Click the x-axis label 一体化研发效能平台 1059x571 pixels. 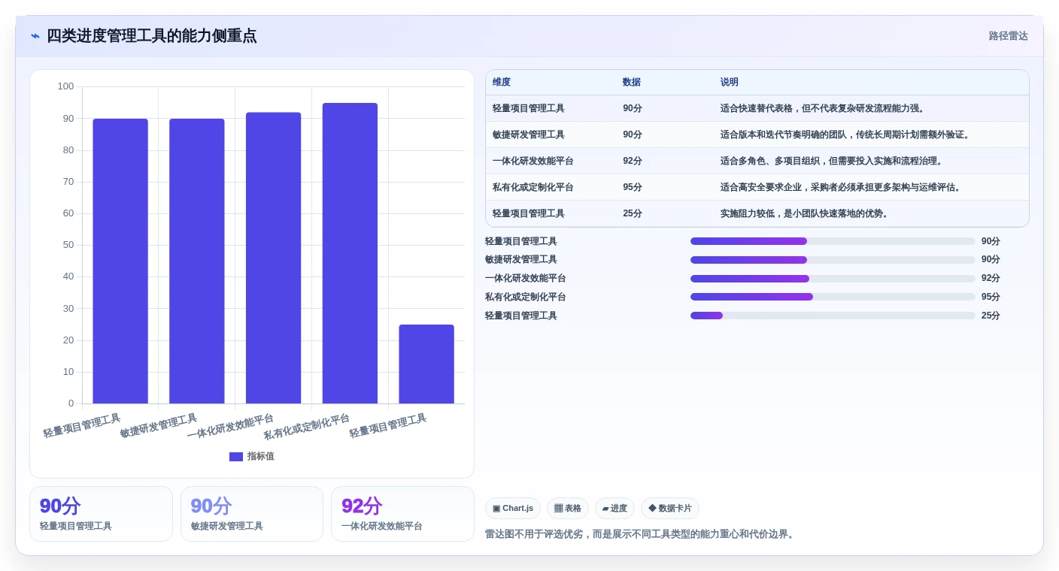[x=231, y=425]
